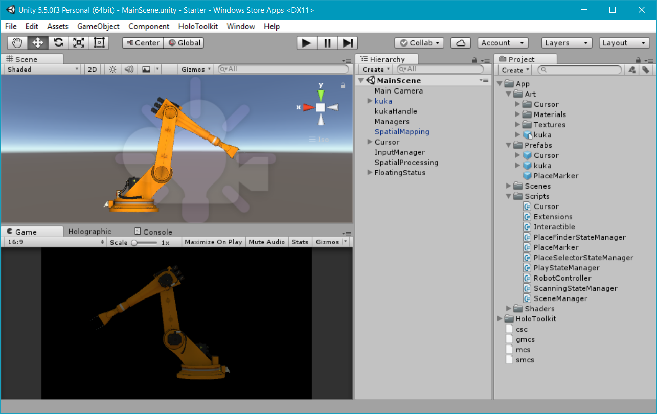The image size is (657, 414).
Task: Open the 16:9 aspect ratio dropdown
Action: click(55, 242)
